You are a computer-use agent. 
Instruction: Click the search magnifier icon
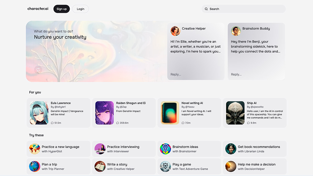tap(206, 9)
